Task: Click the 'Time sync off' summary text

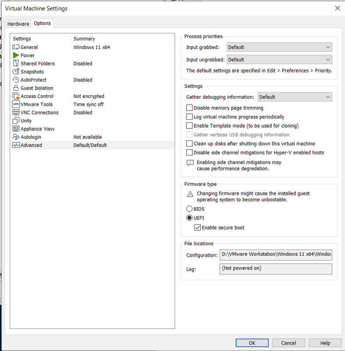Action: click(x=88, y=104)
